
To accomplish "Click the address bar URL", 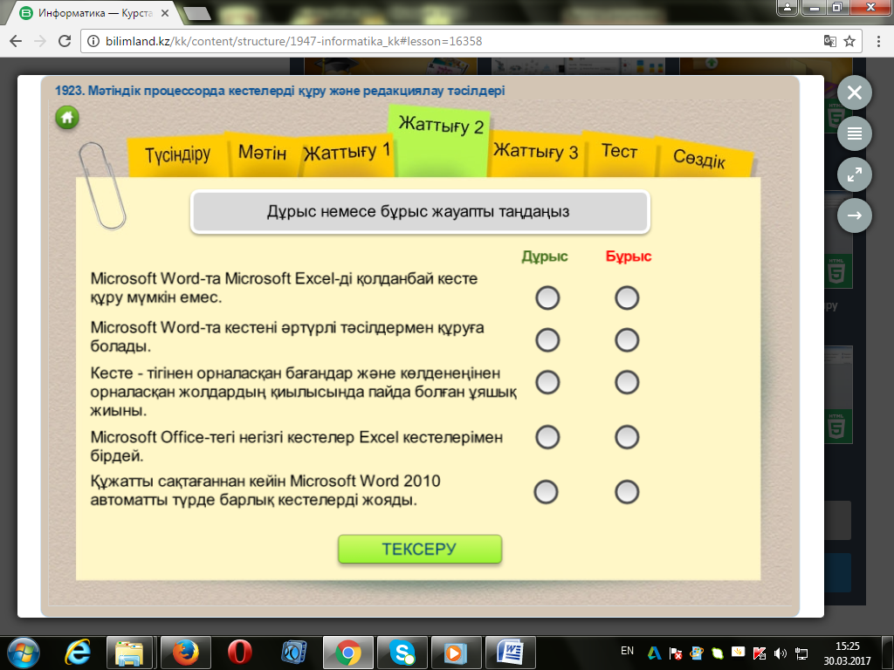I will tap(293, 41).
